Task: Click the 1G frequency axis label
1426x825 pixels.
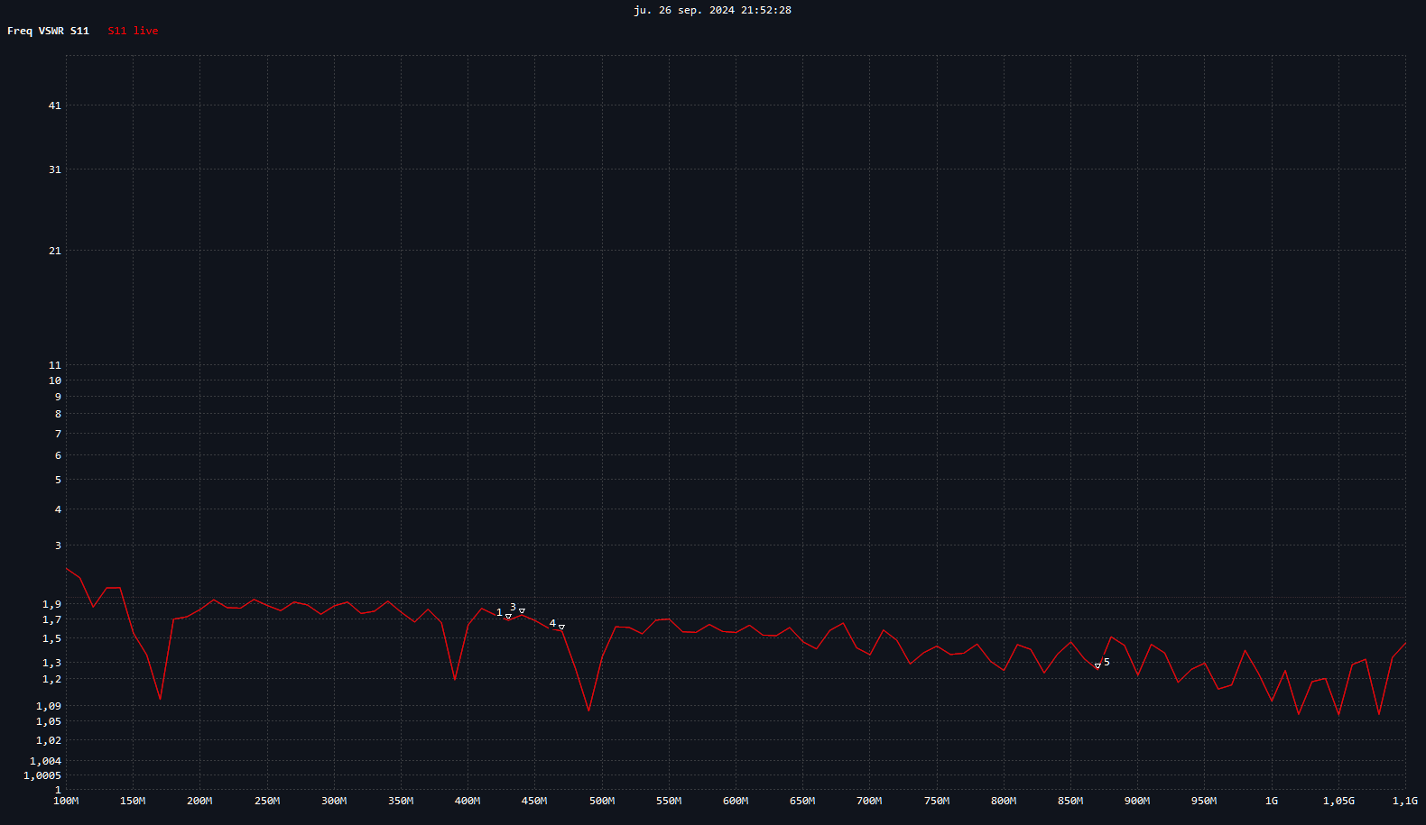Action: click(x=1272, y=801)
